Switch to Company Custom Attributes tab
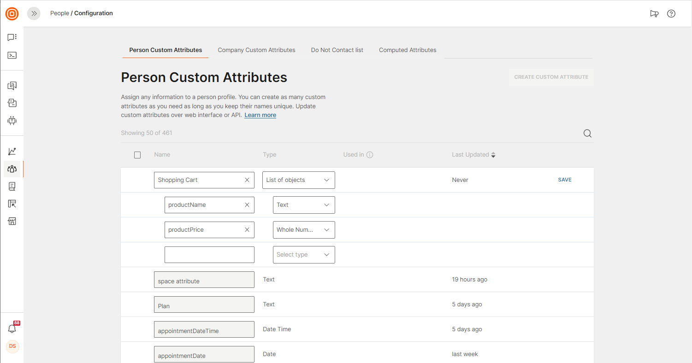This screenshot has width=692, height=363. pyautogui.click(x=256, y=50)
